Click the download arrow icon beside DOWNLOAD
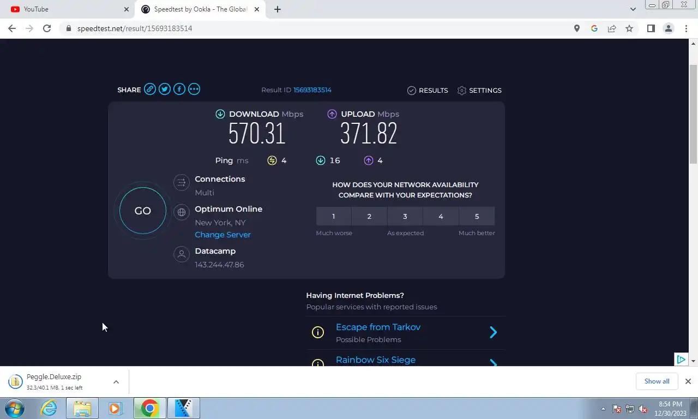698x419 pixels. click(220, 114)
